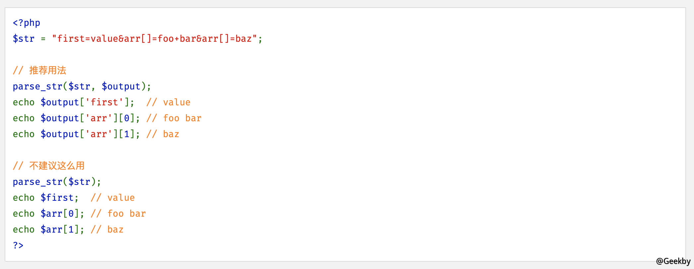Click the 推荐用法 comment line
This screenshot has width=694, height=269.
pyautogui.click(x=39, y=70)
